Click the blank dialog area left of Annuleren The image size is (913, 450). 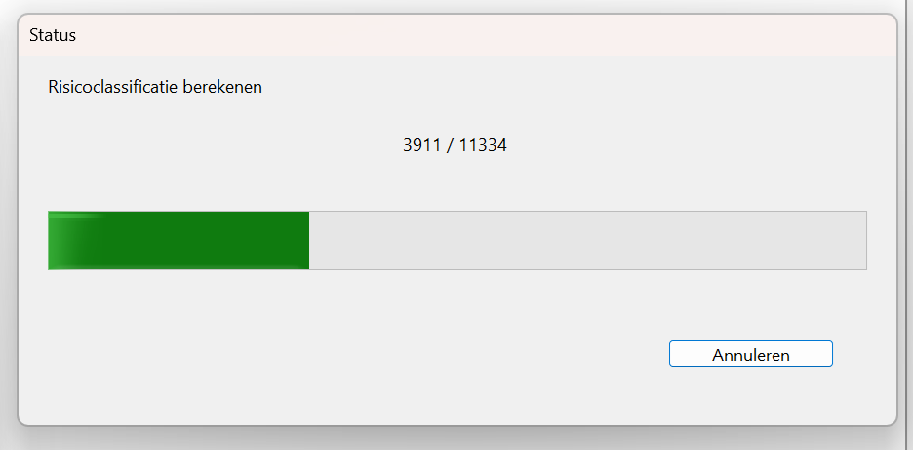click(349, 354)
